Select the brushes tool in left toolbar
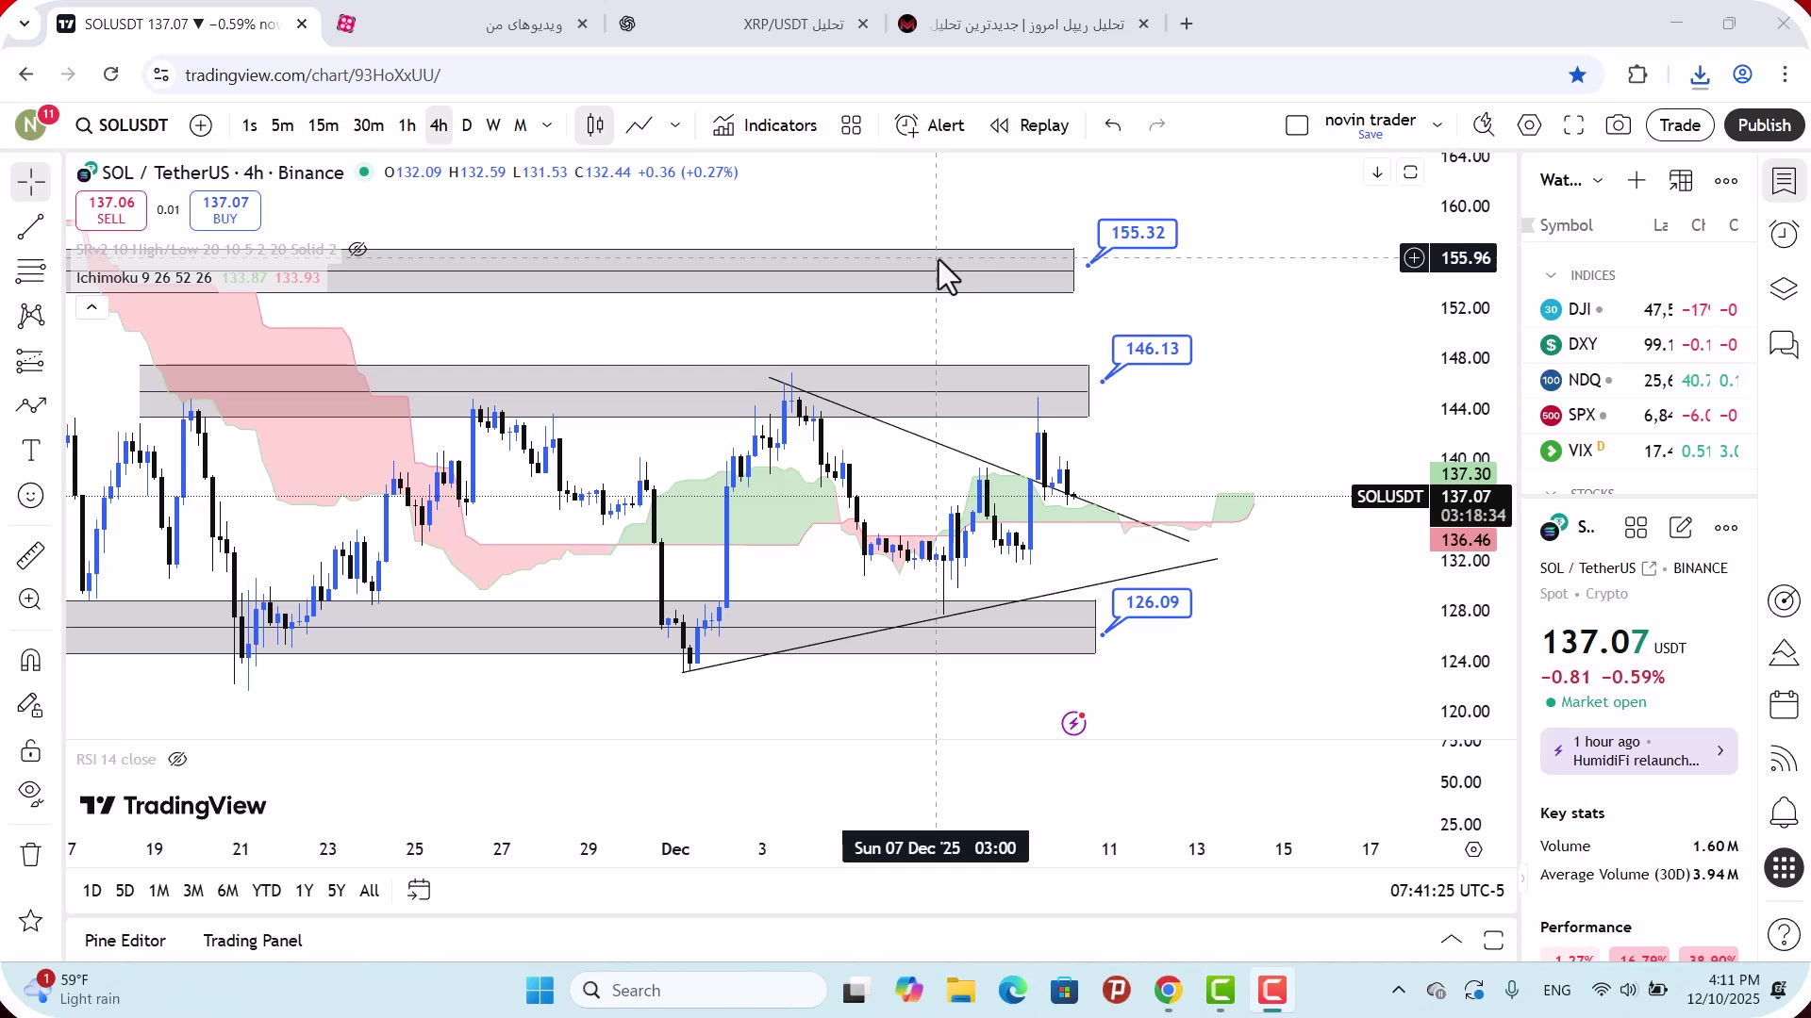Screen dimensions: 1811x1018 coord(31,405)
